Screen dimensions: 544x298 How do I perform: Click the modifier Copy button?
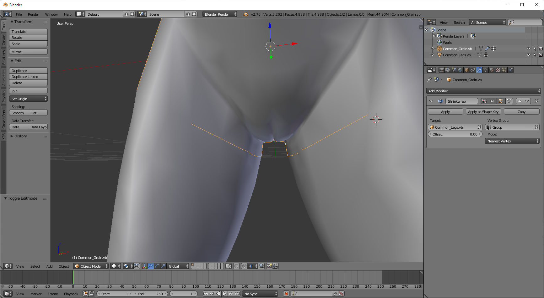tap(521, 111)
